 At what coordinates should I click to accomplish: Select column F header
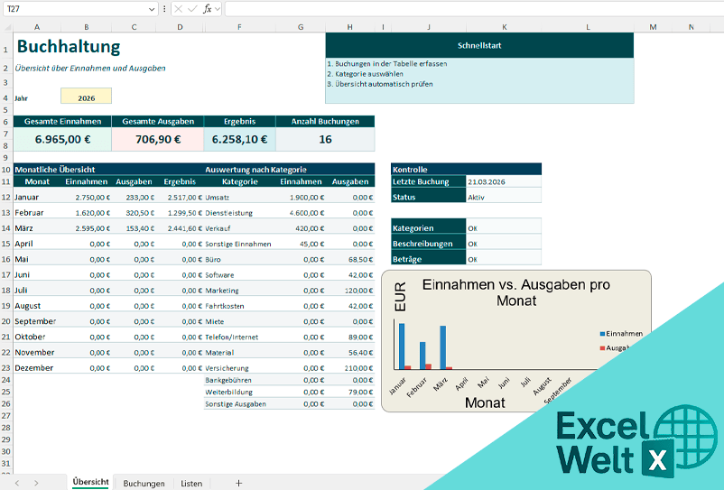(239, 27)
